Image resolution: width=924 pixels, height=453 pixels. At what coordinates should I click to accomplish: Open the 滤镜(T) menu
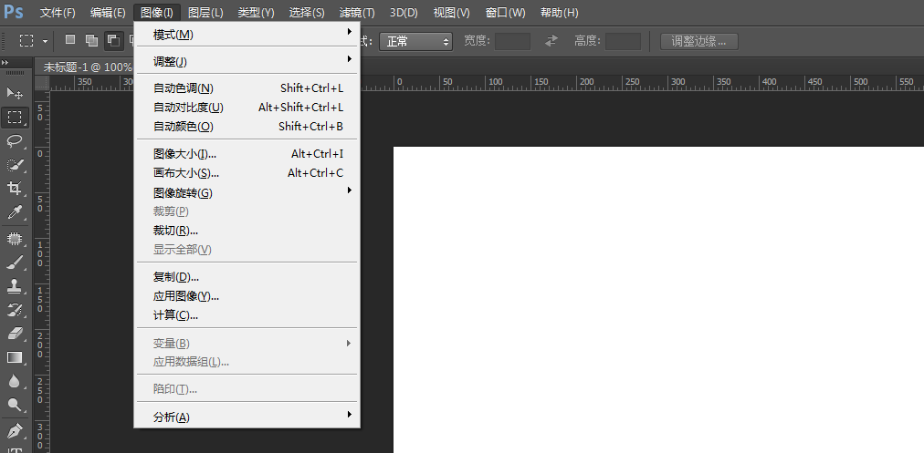(x=357, y=13)
